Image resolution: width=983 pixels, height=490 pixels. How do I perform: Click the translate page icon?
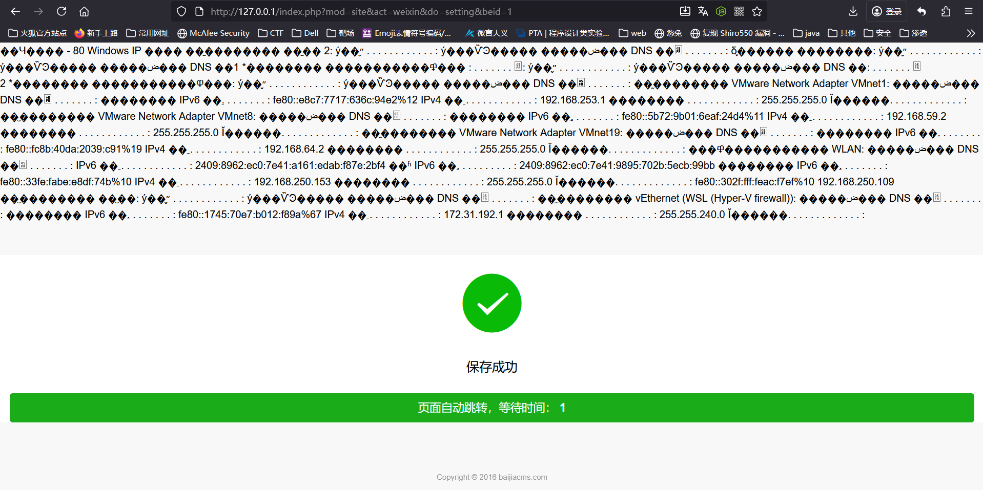(703, 11)
